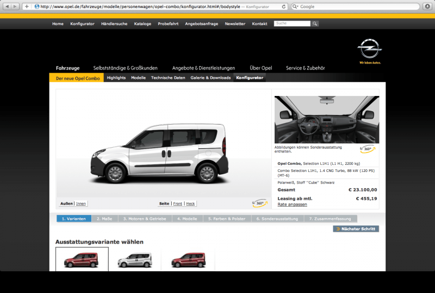Go to step 3. Motoren & Getriebe
Image resolution: width=435 pixels, height=293 pixels.
pos(145,219)
